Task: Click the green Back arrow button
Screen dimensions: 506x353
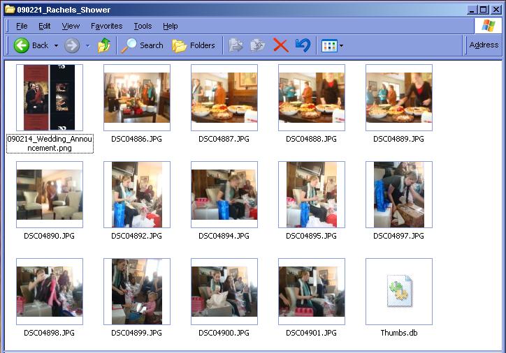Action: 21,45
